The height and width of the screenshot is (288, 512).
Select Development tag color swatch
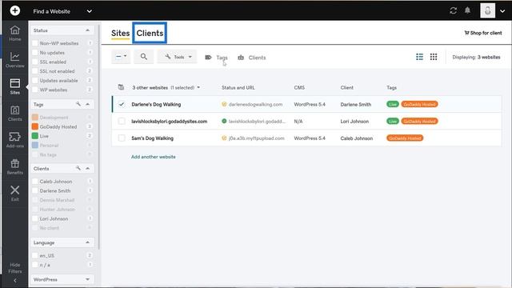point(35,118)
